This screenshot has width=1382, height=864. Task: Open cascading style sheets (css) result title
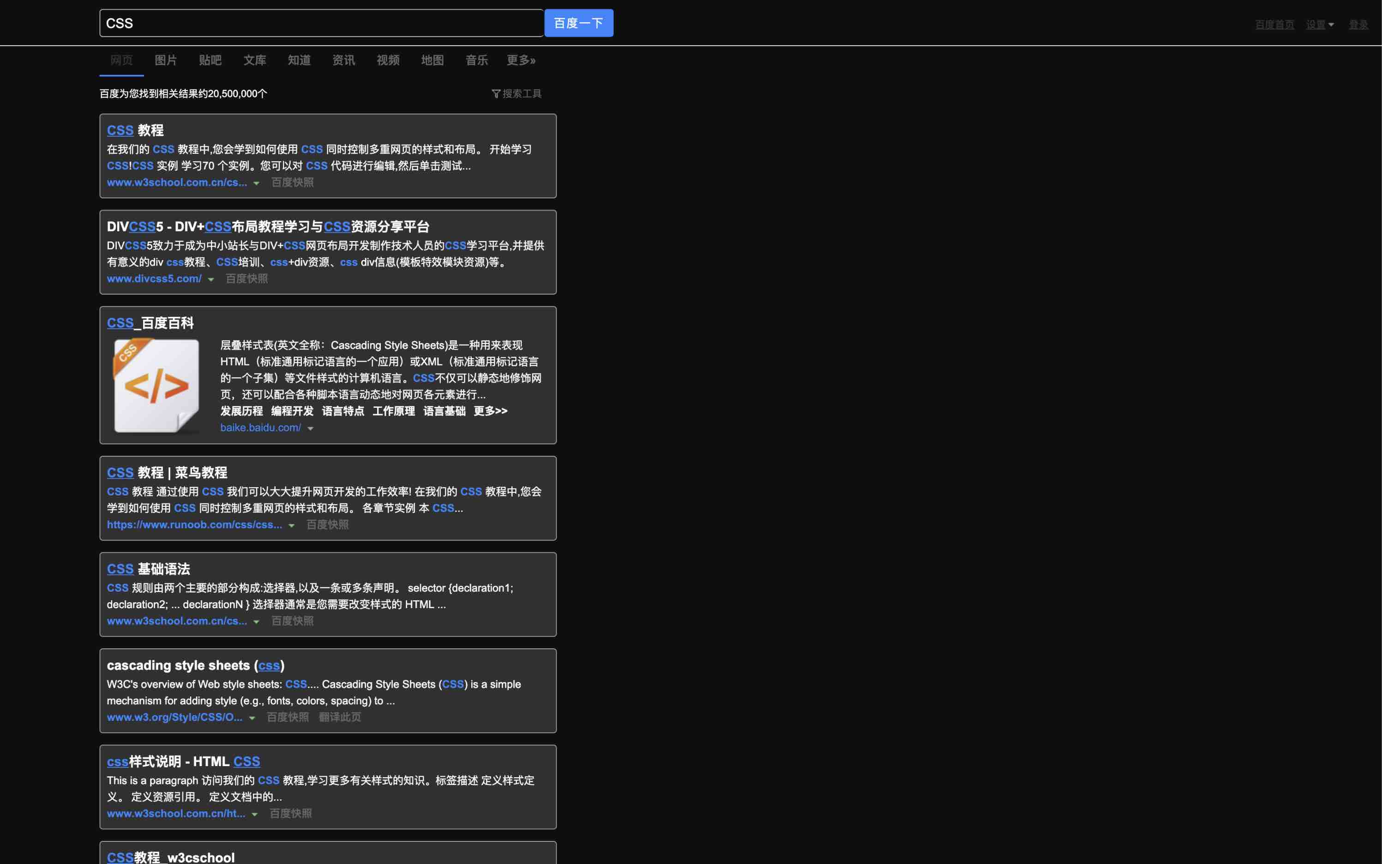click(196, 666)
